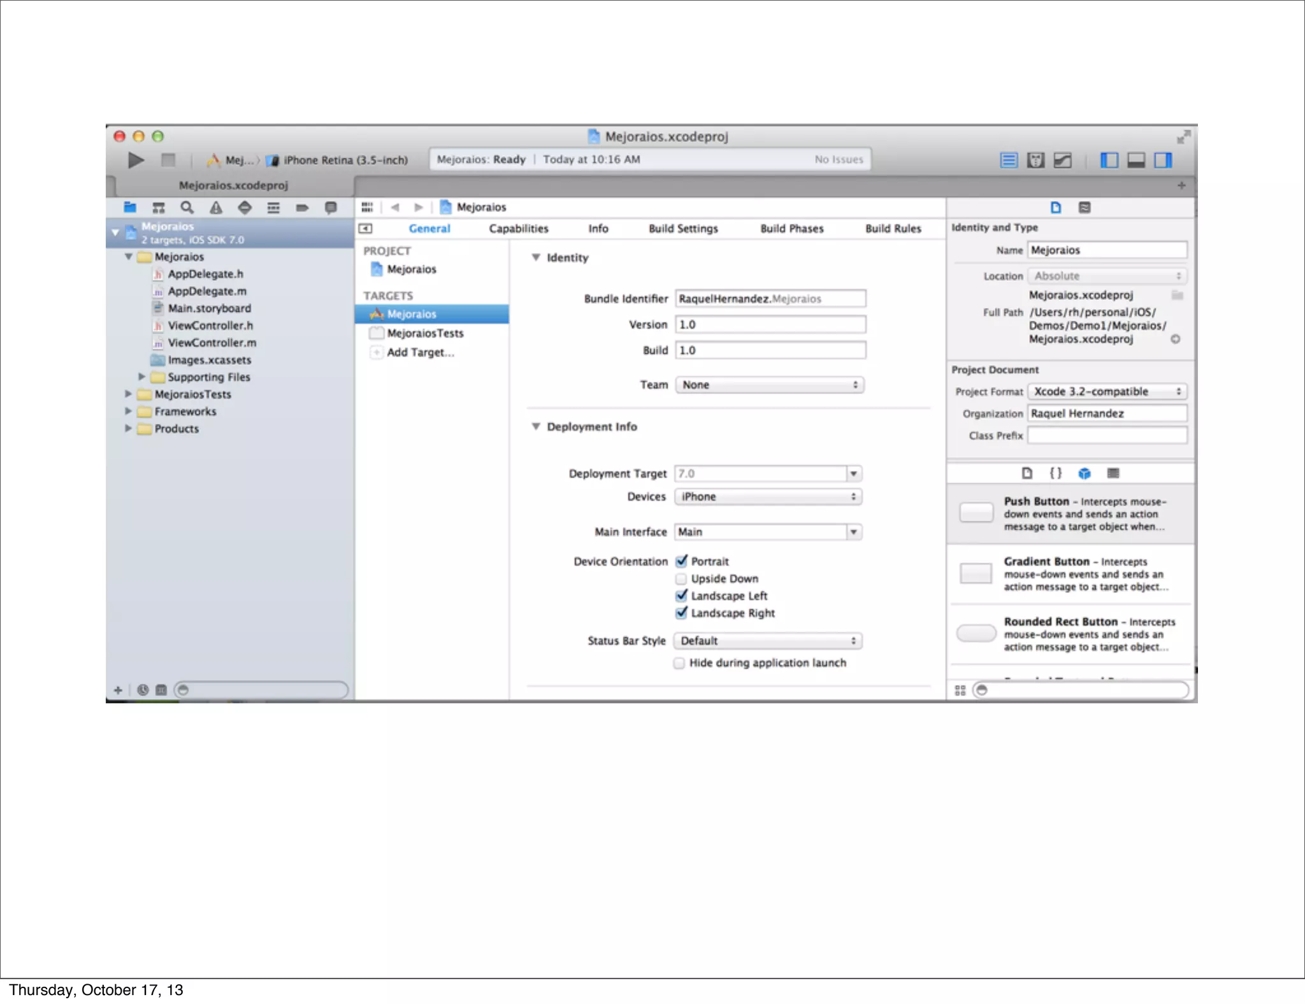
Task: Hide the Utilities right panel icon
Action: coord(1162,160)
